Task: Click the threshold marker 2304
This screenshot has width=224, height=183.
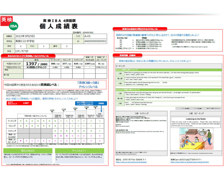Action: tap(86, 107)
